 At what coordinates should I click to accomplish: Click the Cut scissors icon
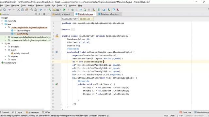coord(19,10)
